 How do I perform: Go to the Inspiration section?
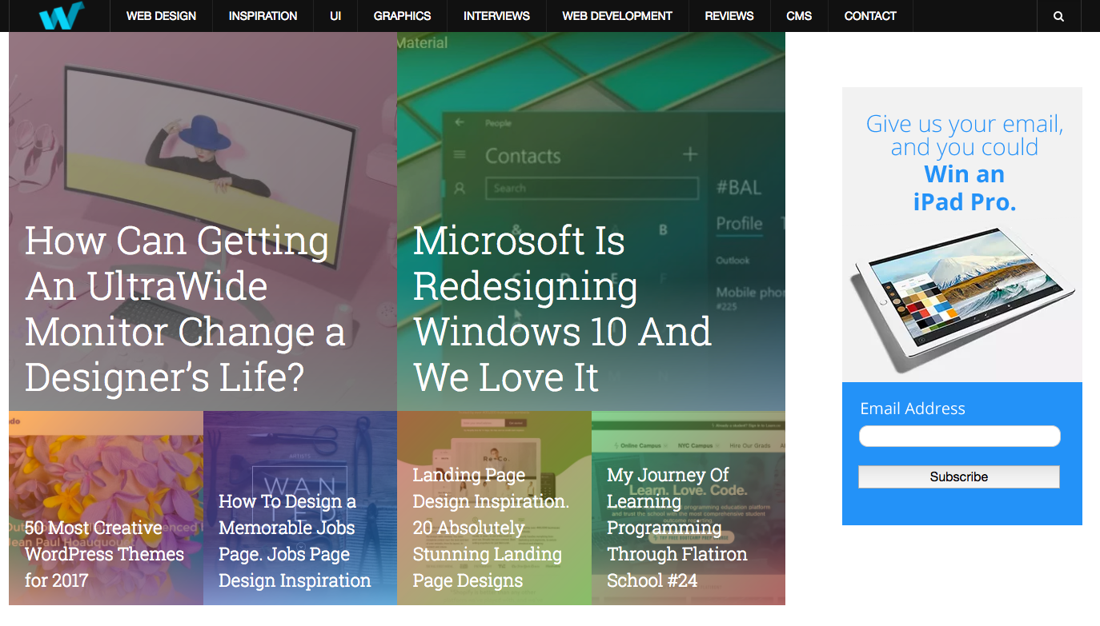(263, 16)
